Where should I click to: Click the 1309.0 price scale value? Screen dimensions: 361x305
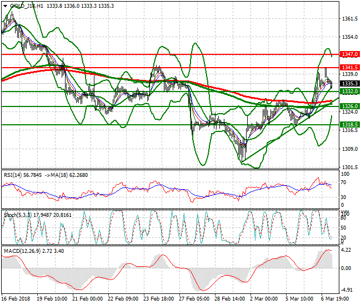[350, 149]
